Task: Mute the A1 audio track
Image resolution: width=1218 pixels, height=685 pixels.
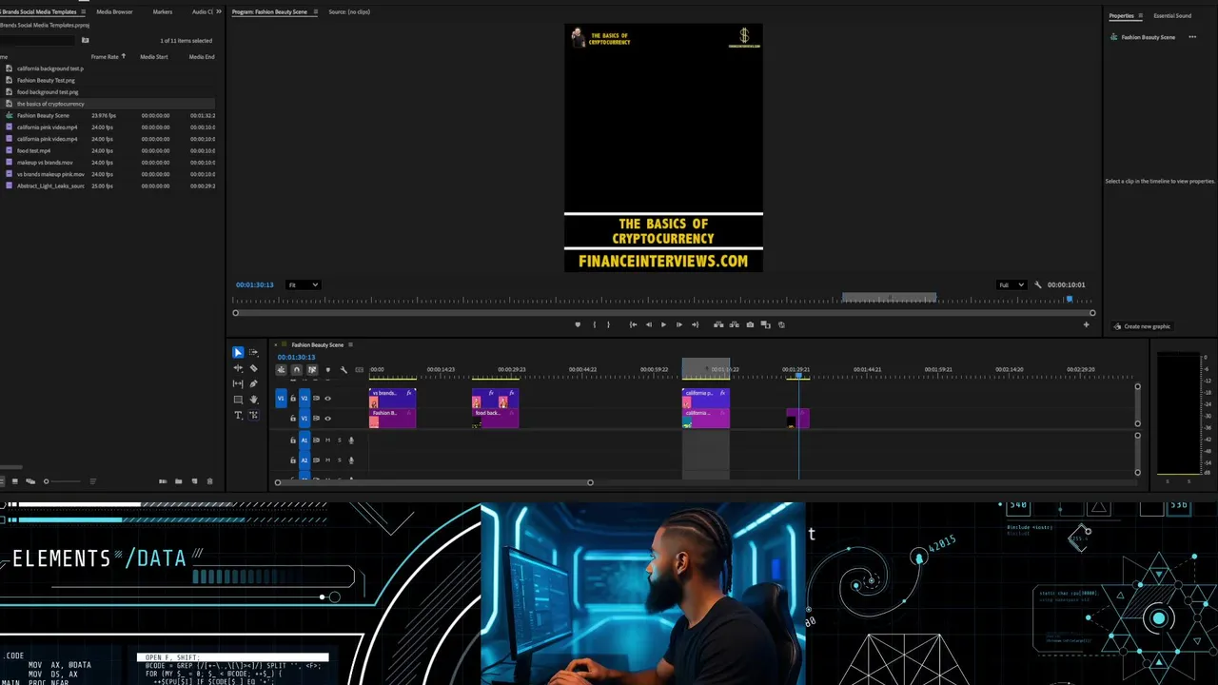Action: tap(327, 440)
